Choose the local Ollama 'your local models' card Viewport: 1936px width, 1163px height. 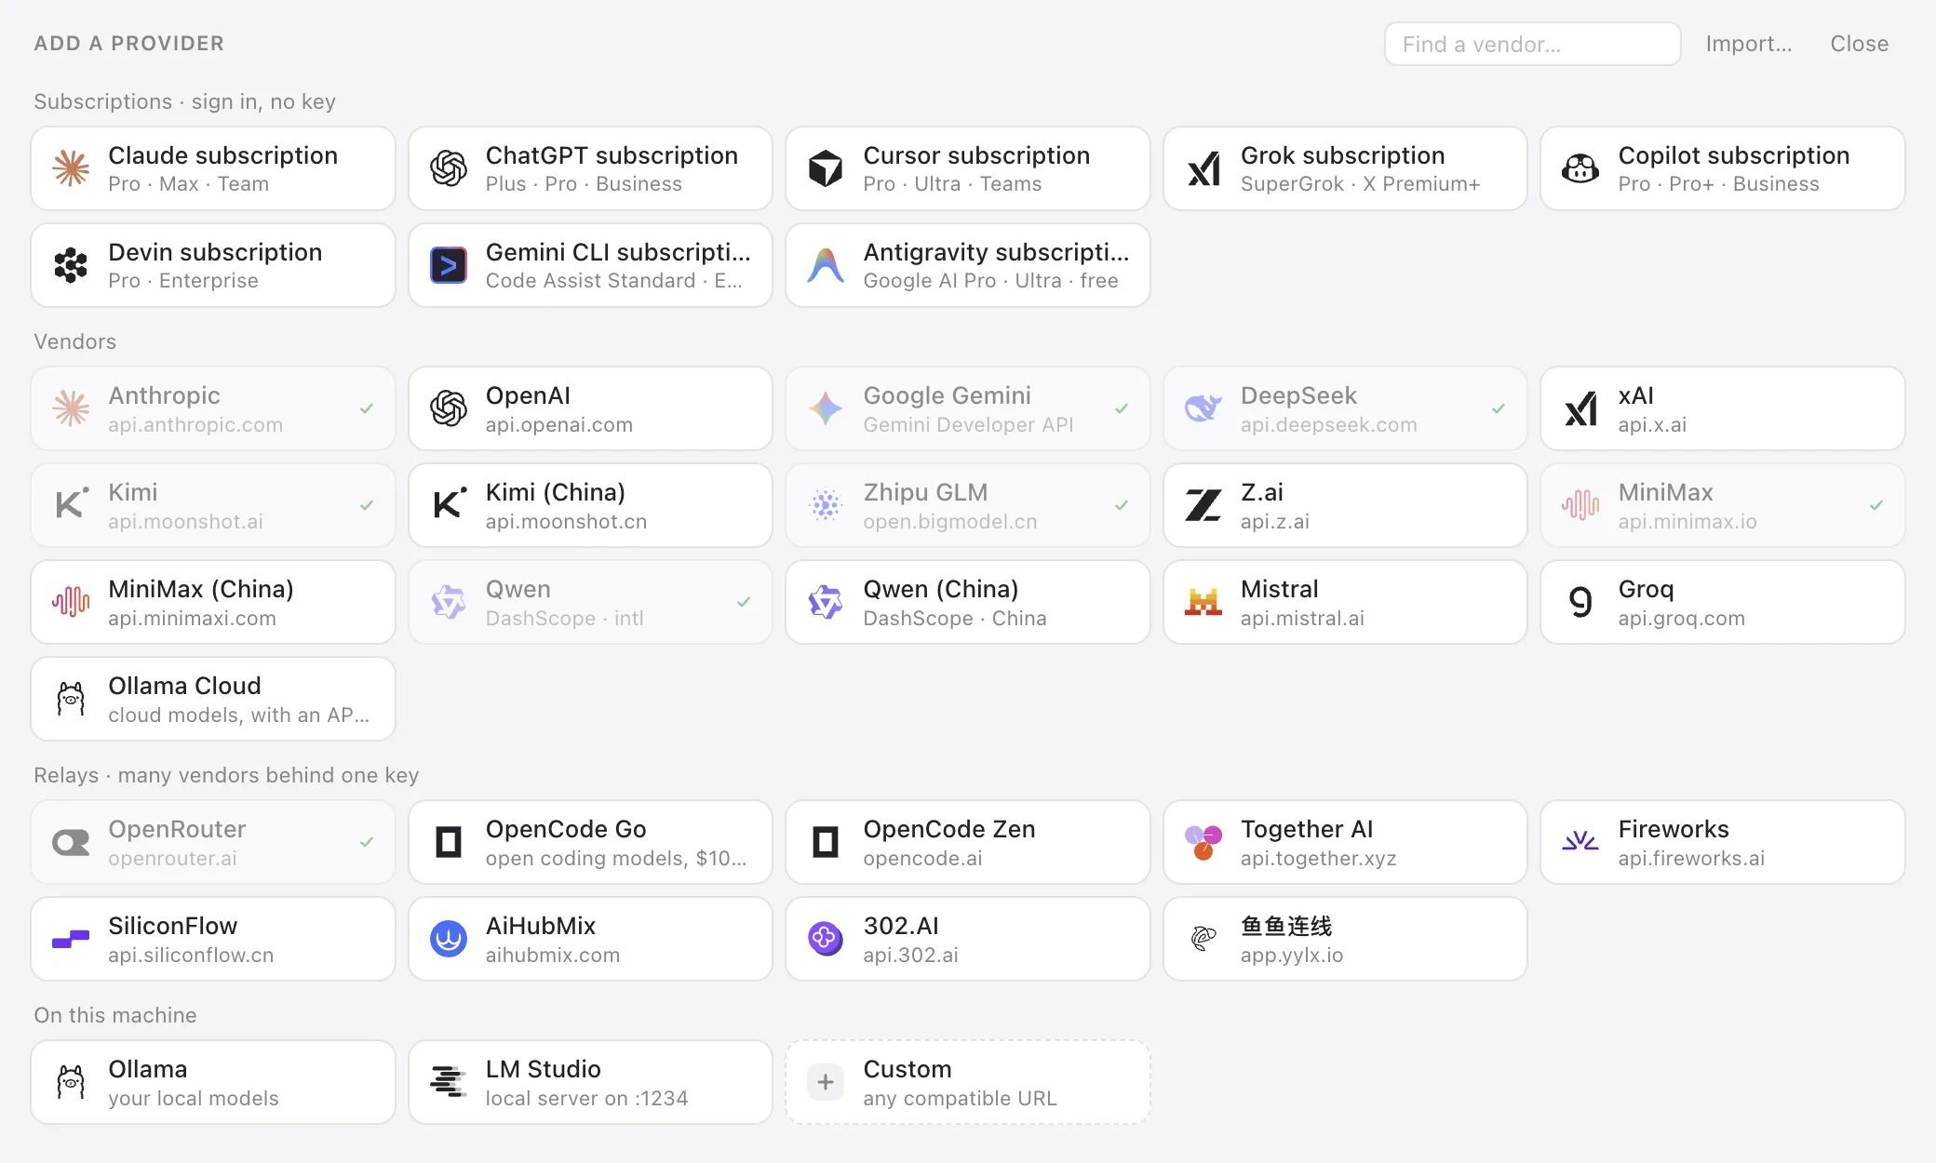point(212,1082)
